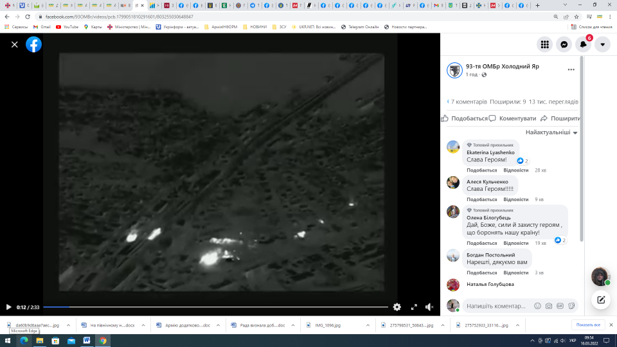617x347 pixels.
Task: Close the video viewer with X
Action: pyautogui.click(x=14, y=44)
